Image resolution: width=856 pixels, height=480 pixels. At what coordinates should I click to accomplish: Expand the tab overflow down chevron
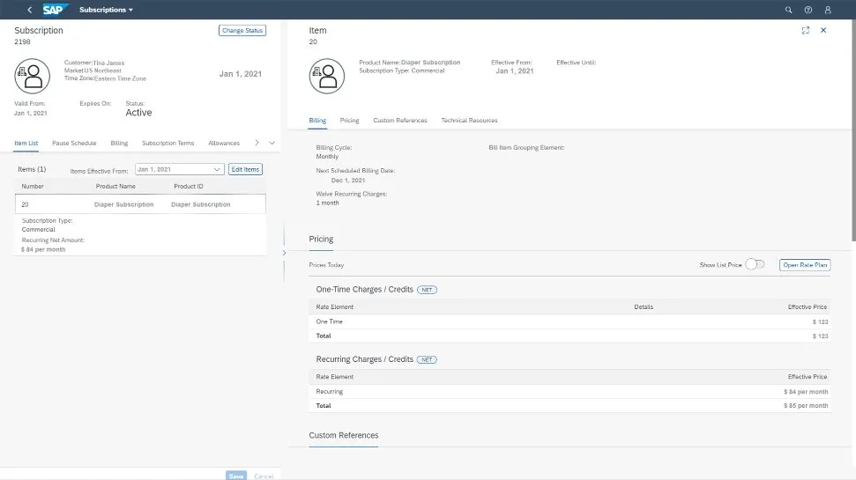point(272,143)
